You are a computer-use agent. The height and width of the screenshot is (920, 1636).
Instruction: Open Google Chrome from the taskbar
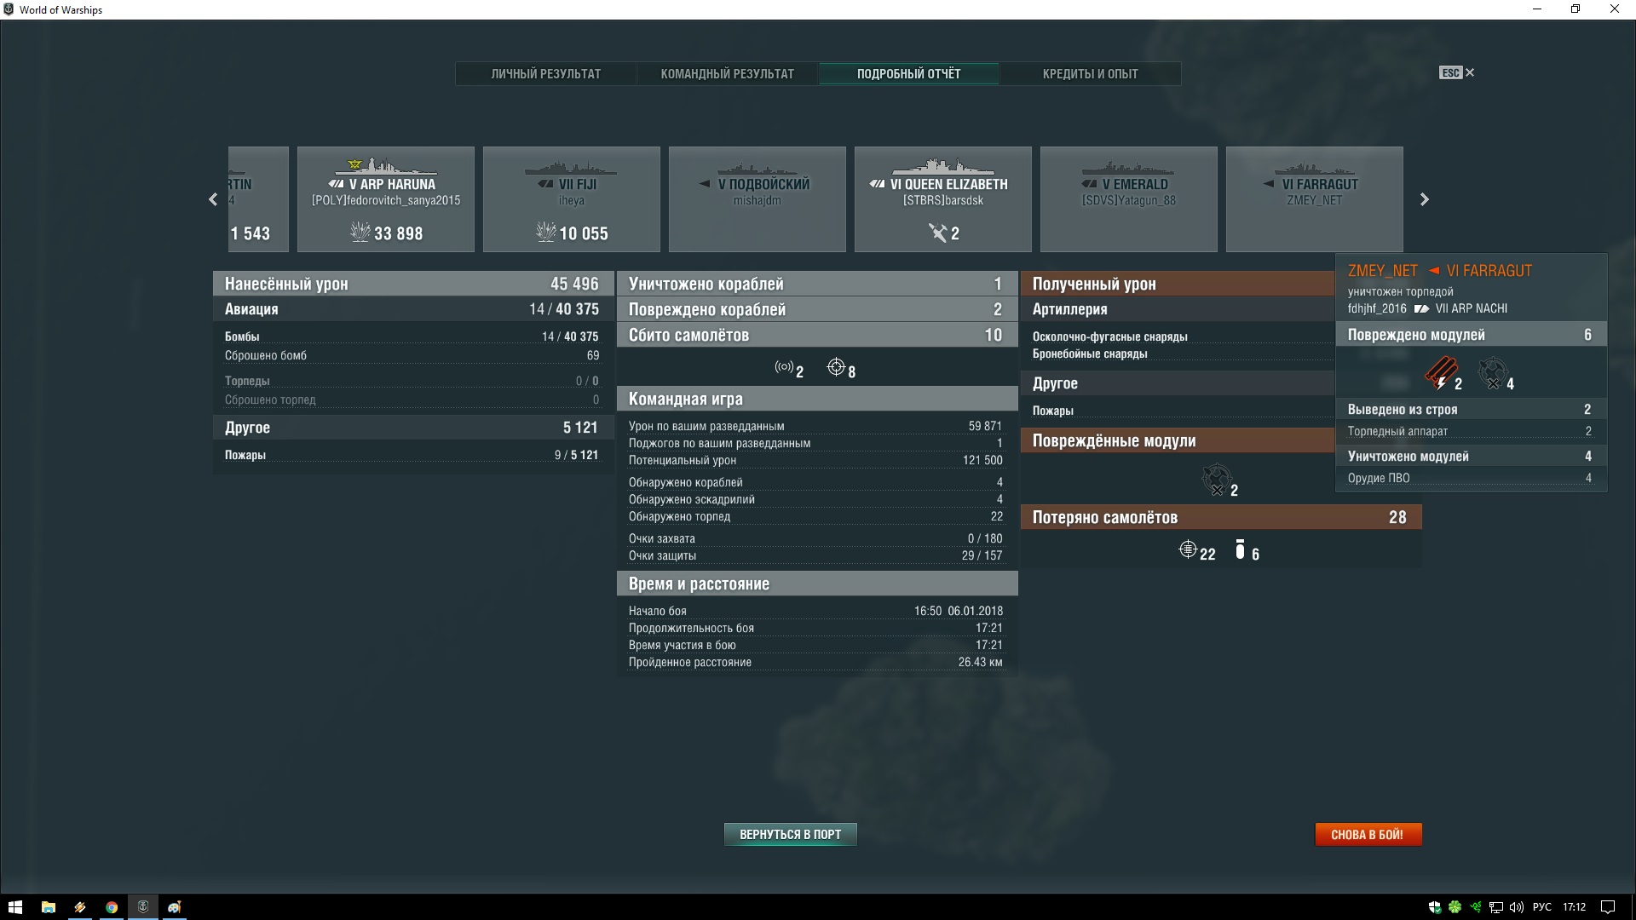(112, 907)
